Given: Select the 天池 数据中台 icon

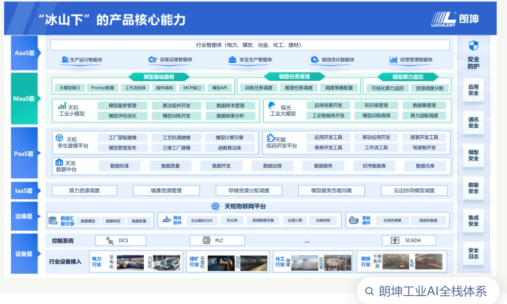Looking at the screenshot, I should point(59,162).
